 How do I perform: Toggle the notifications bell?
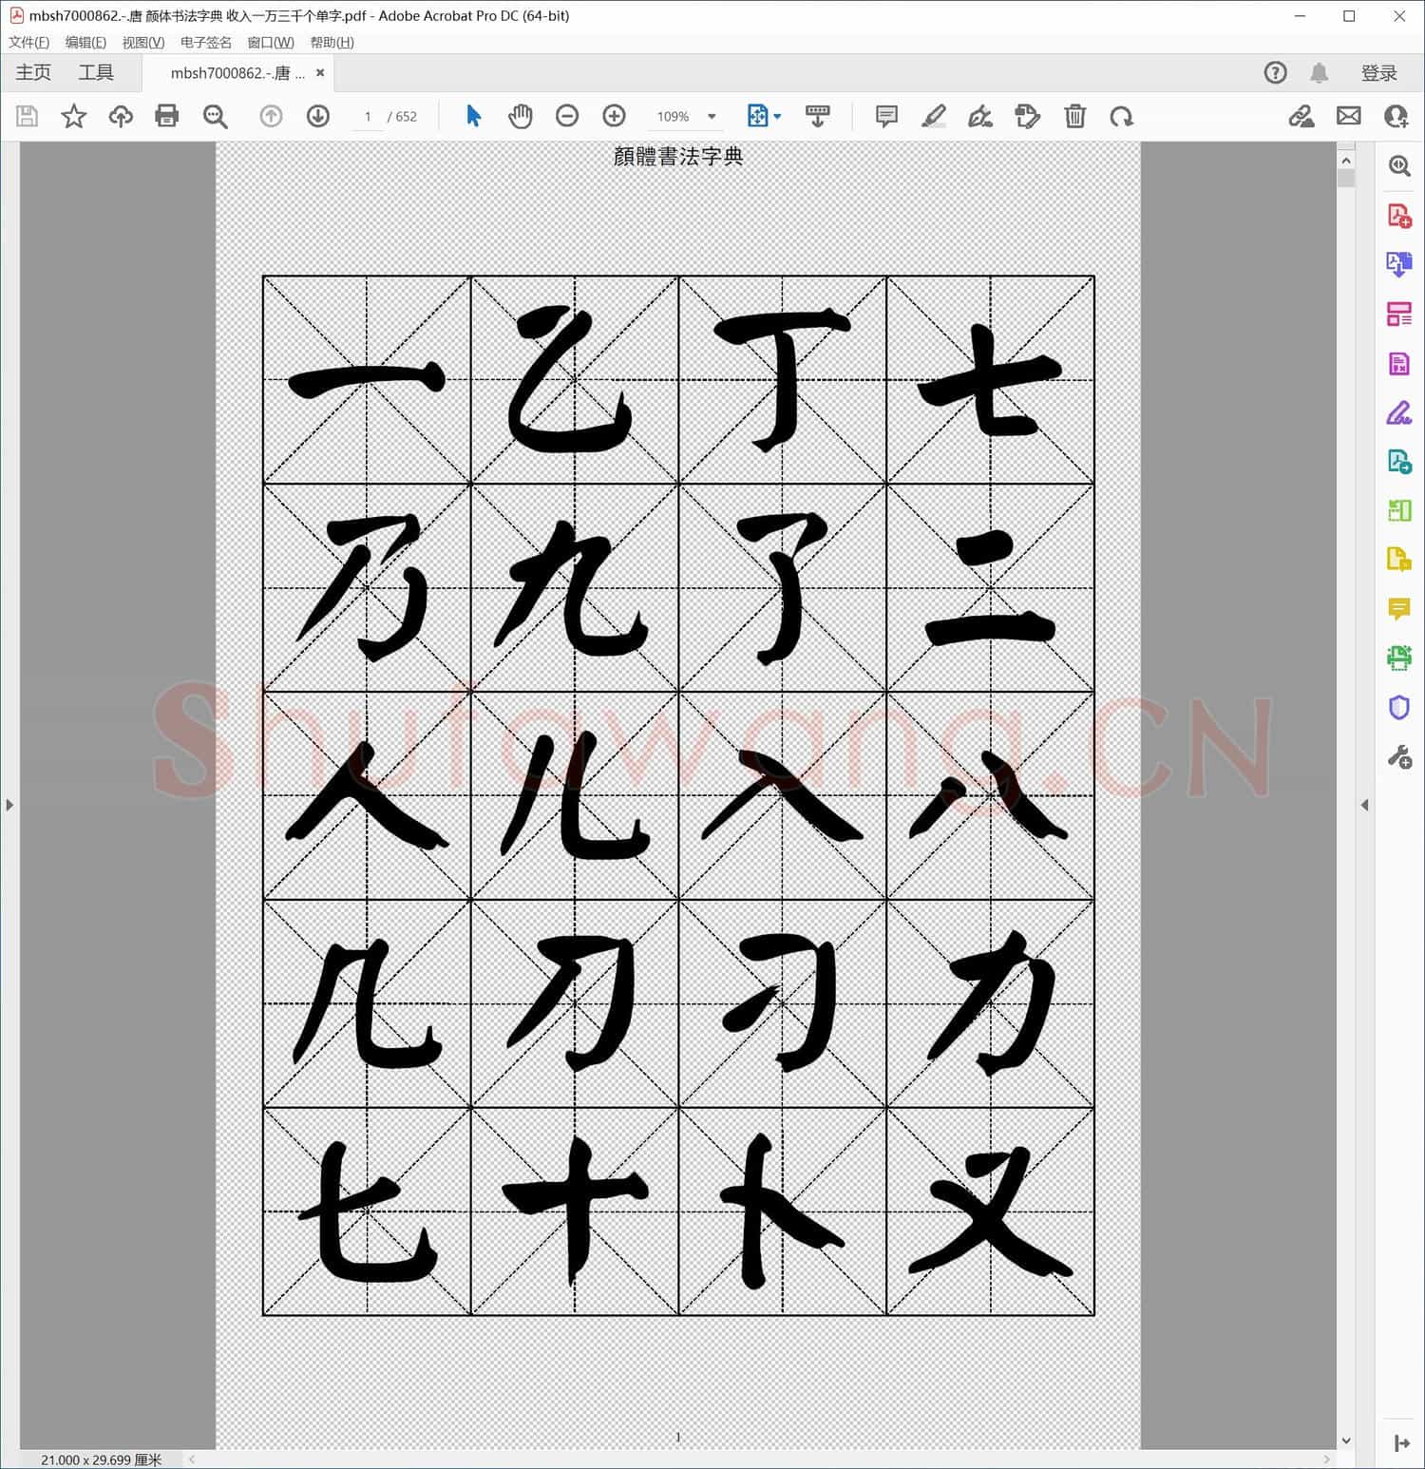pyautogui.click(x=1319, y=72)
